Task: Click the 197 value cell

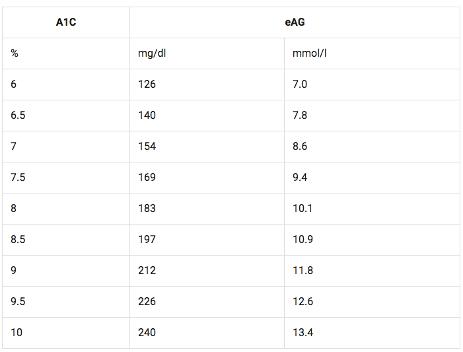Action: tap(147, 240)
